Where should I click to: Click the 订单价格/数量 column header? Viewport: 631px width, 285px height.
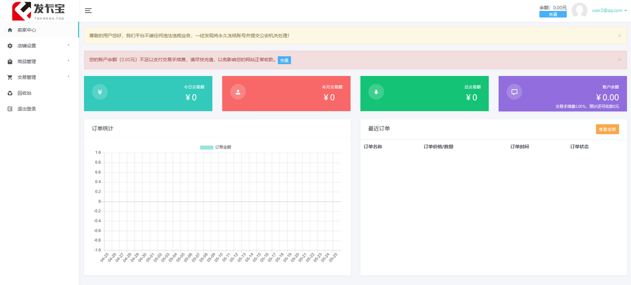point(439,146)
